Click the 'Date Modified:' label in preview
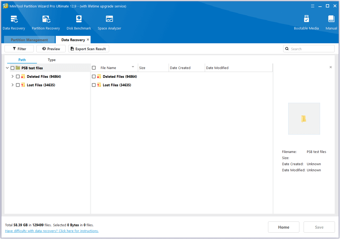Viewport: 340px width, 239px height. point(294,170)
